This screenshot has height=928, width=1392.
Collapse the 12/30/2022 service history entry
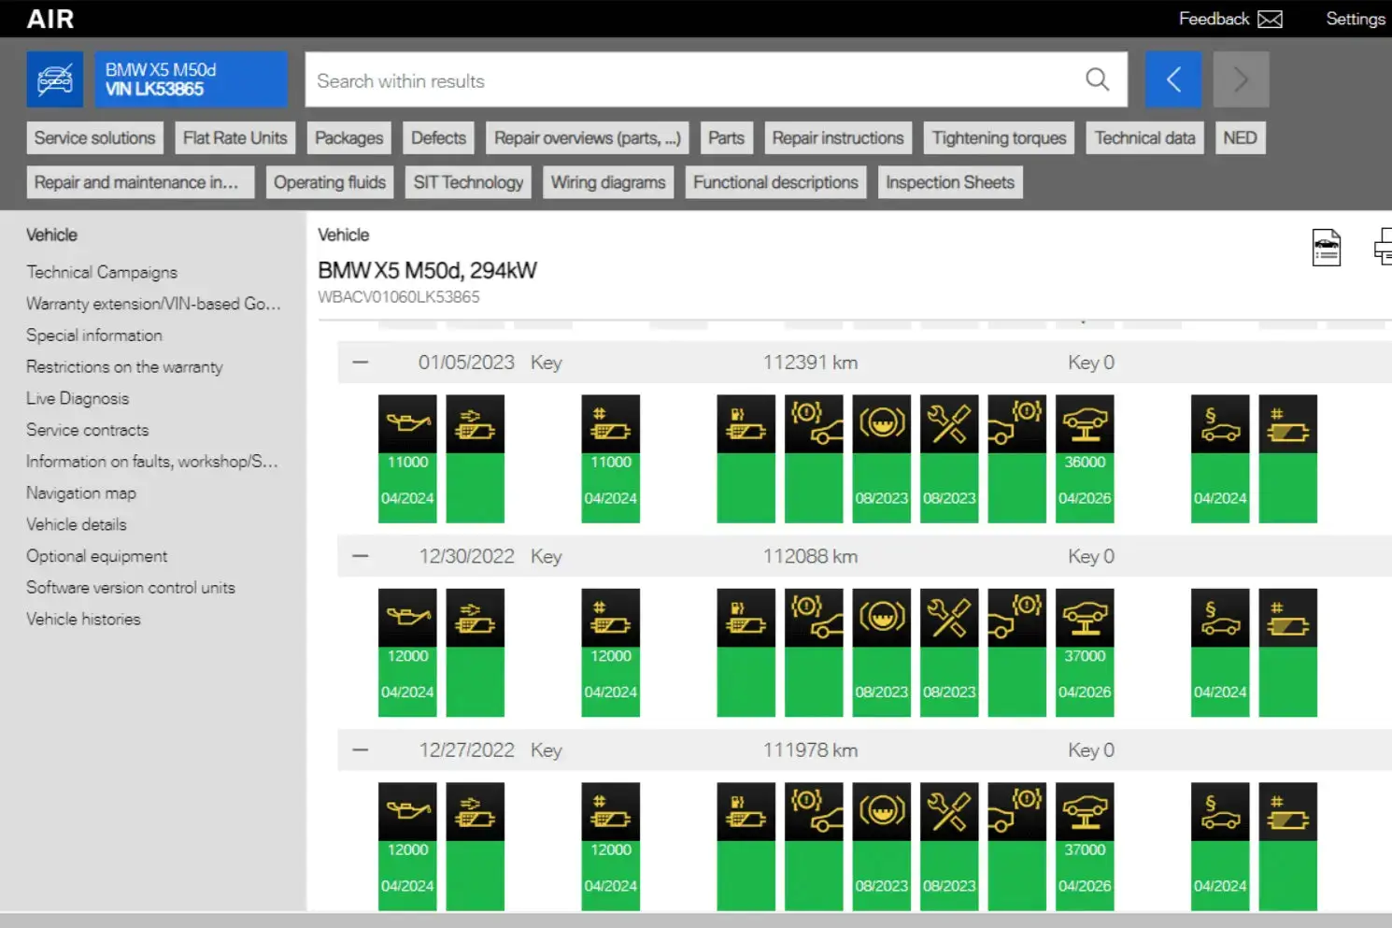(x=361, y=555)
